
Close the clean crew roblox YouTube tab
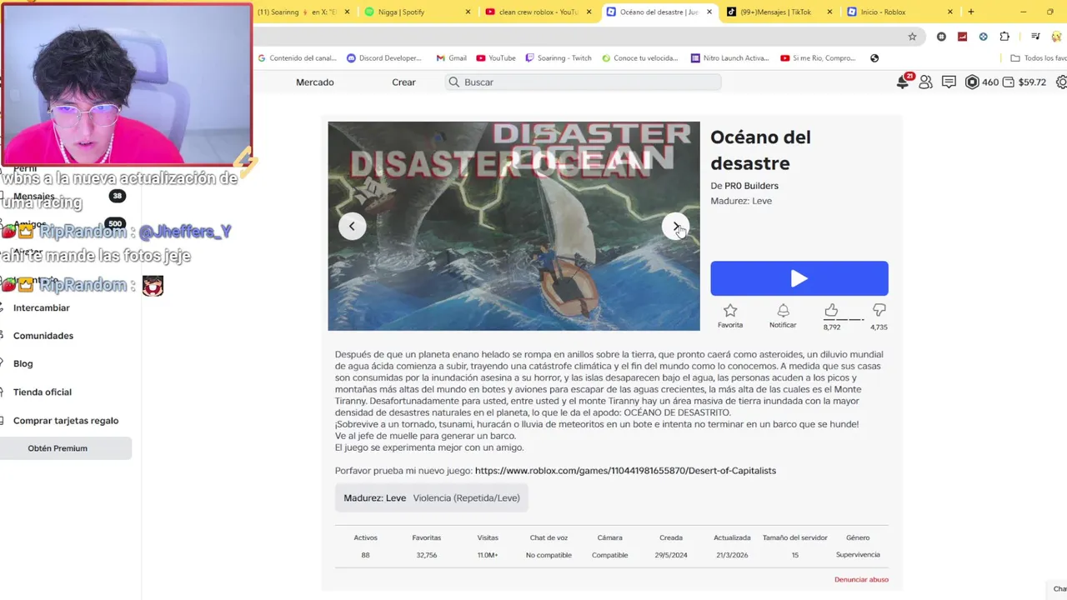click(x=589, y=12)
